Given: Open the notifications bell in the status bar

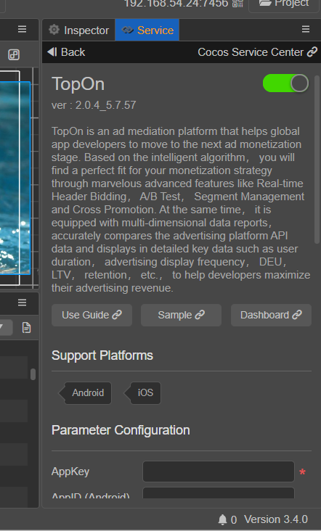Looking at the screenshot, I should 222,519.
